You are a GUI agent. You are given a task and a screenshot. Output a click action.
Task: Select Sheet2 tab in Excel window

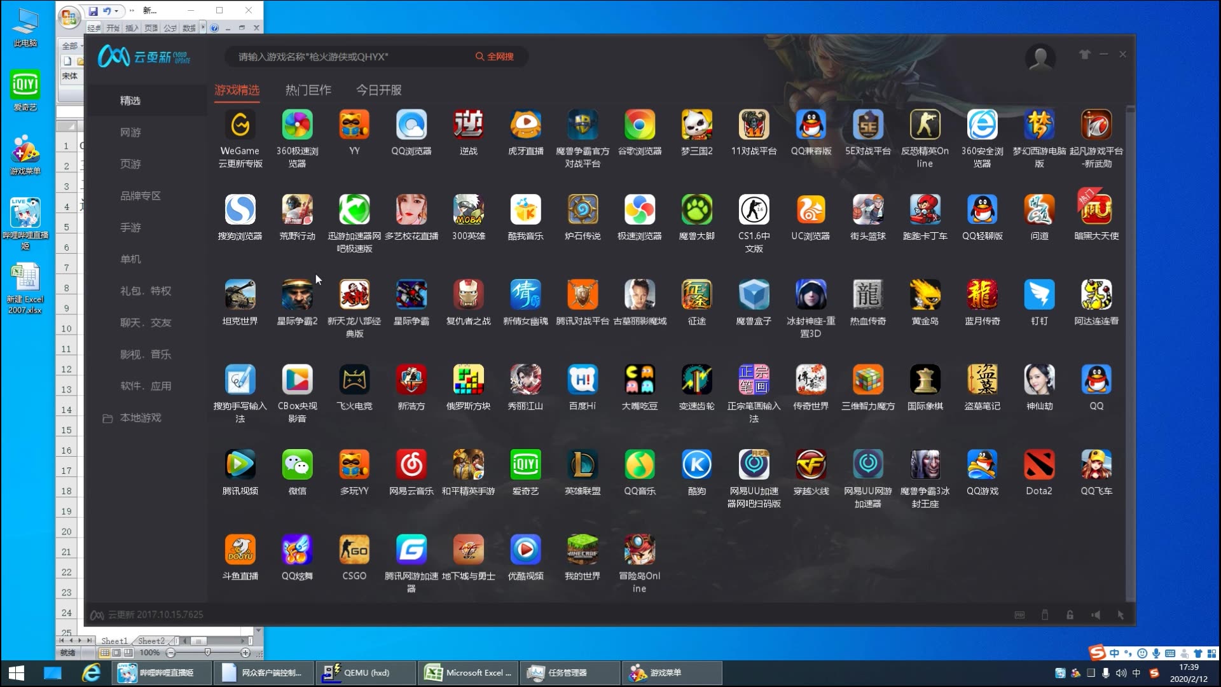click(151, 641)
